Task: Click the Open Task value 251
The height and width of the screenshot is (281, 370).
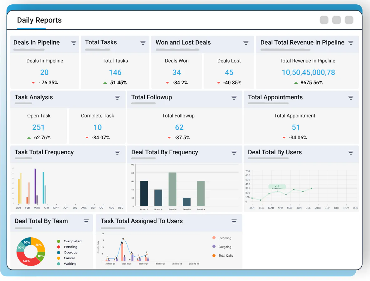Action: pyautogui.click(x=38, y=127)
